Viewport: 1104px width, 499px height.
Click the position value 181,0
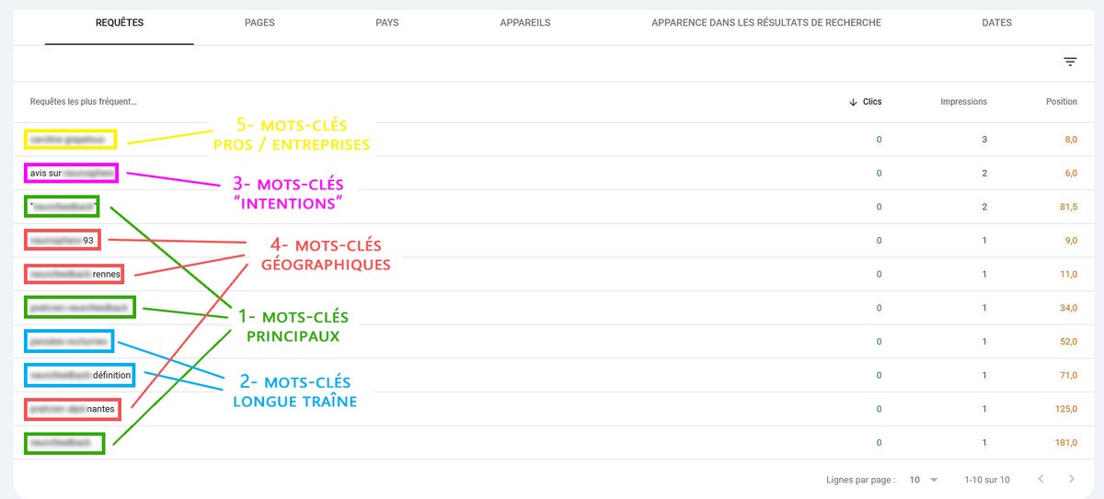point(1064,443)
